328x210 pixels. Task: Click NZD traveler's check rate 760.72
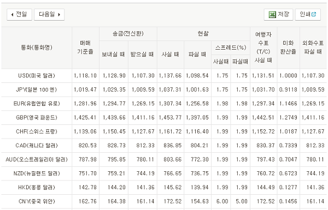[266, 173]
